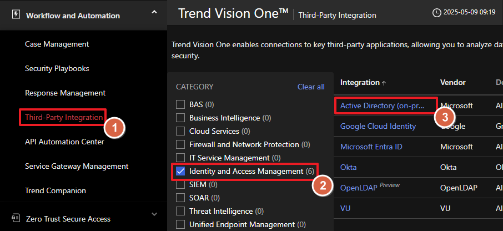This screenshot has width=503, height=231.
Task: Enable the BAS category checkbox
Action: tap(180, 104)
